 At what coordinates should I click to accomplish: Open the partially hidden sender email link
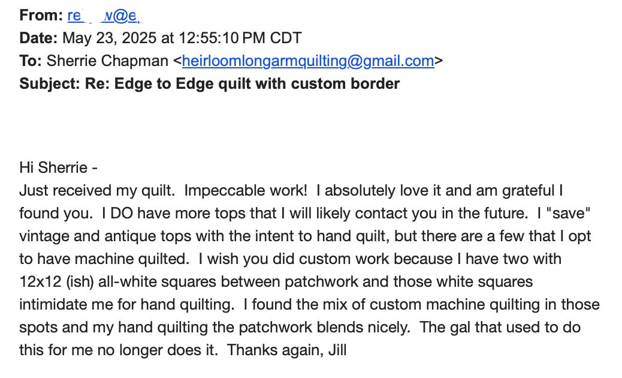tap(105, 16)
